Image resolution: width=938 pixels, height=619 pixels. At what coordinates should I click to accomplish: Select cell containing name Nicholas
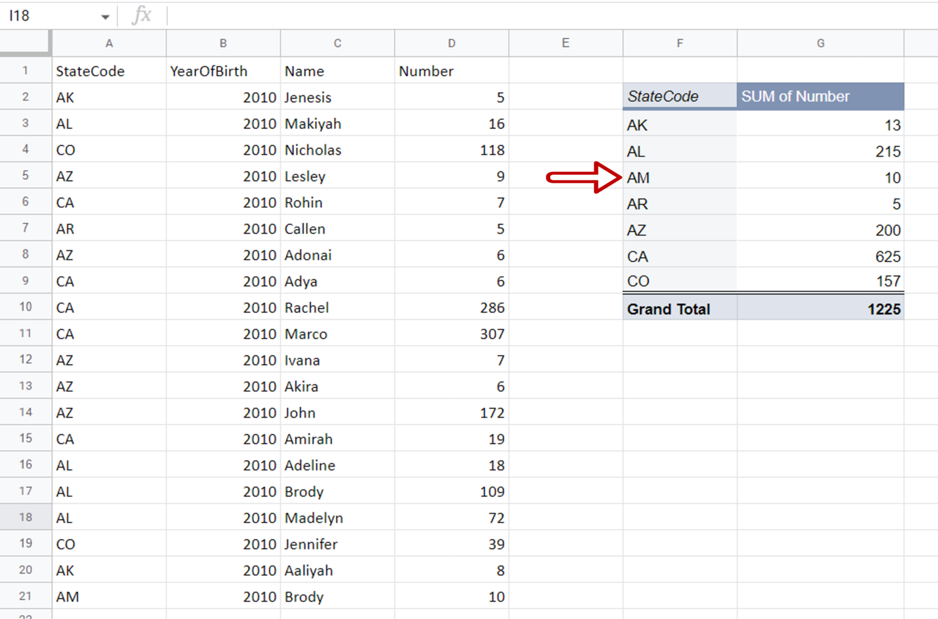click(337, 150)
